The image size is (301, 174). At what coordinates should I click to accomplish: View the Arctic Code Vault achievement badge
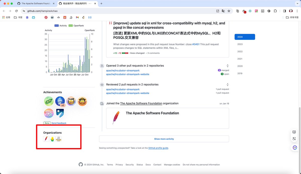(x=60, y=113)
